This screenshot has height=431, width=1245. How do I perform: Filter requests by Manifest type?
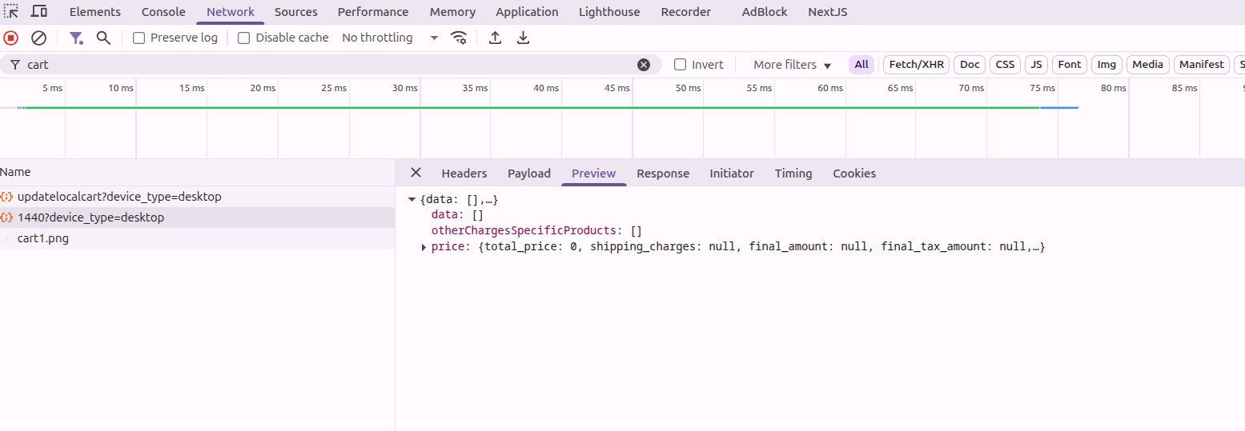tap(1202, 65)
